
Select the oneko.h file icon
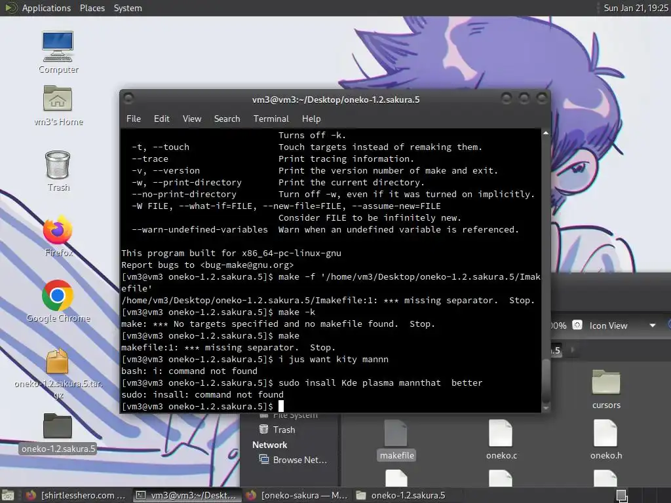point(606,439)
